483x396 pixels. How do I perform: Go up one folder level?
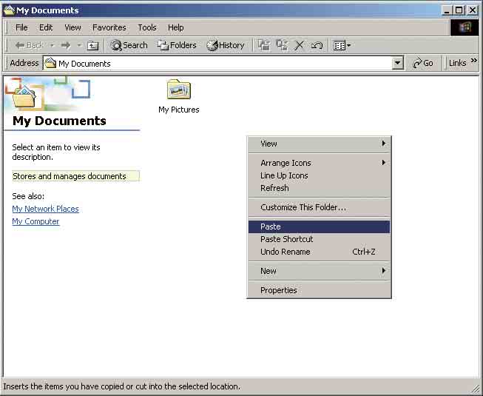click(x=92, y=46)
